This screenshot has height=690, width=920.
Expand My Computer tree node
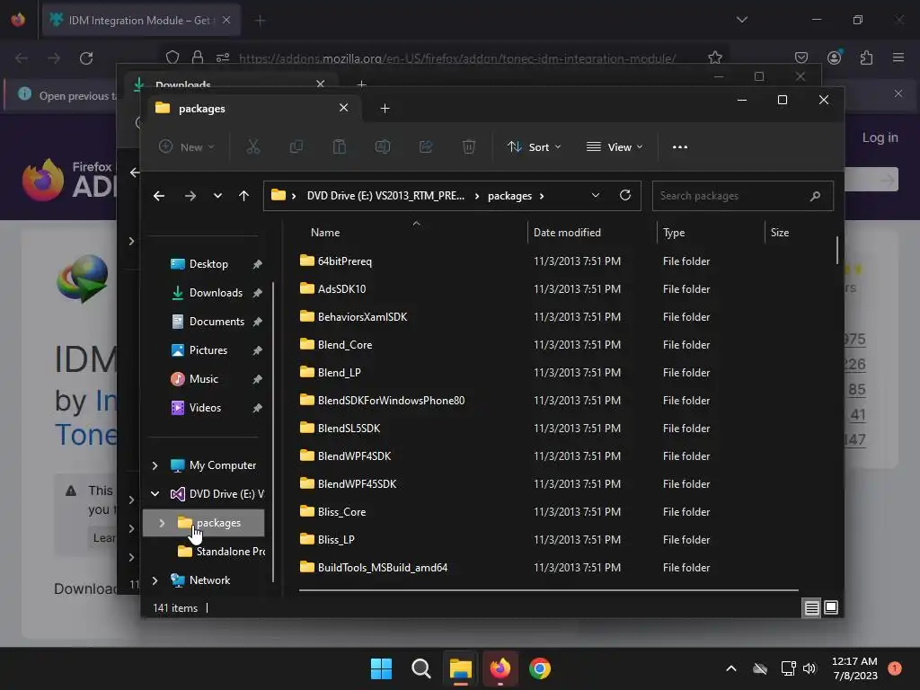(155, 465)
